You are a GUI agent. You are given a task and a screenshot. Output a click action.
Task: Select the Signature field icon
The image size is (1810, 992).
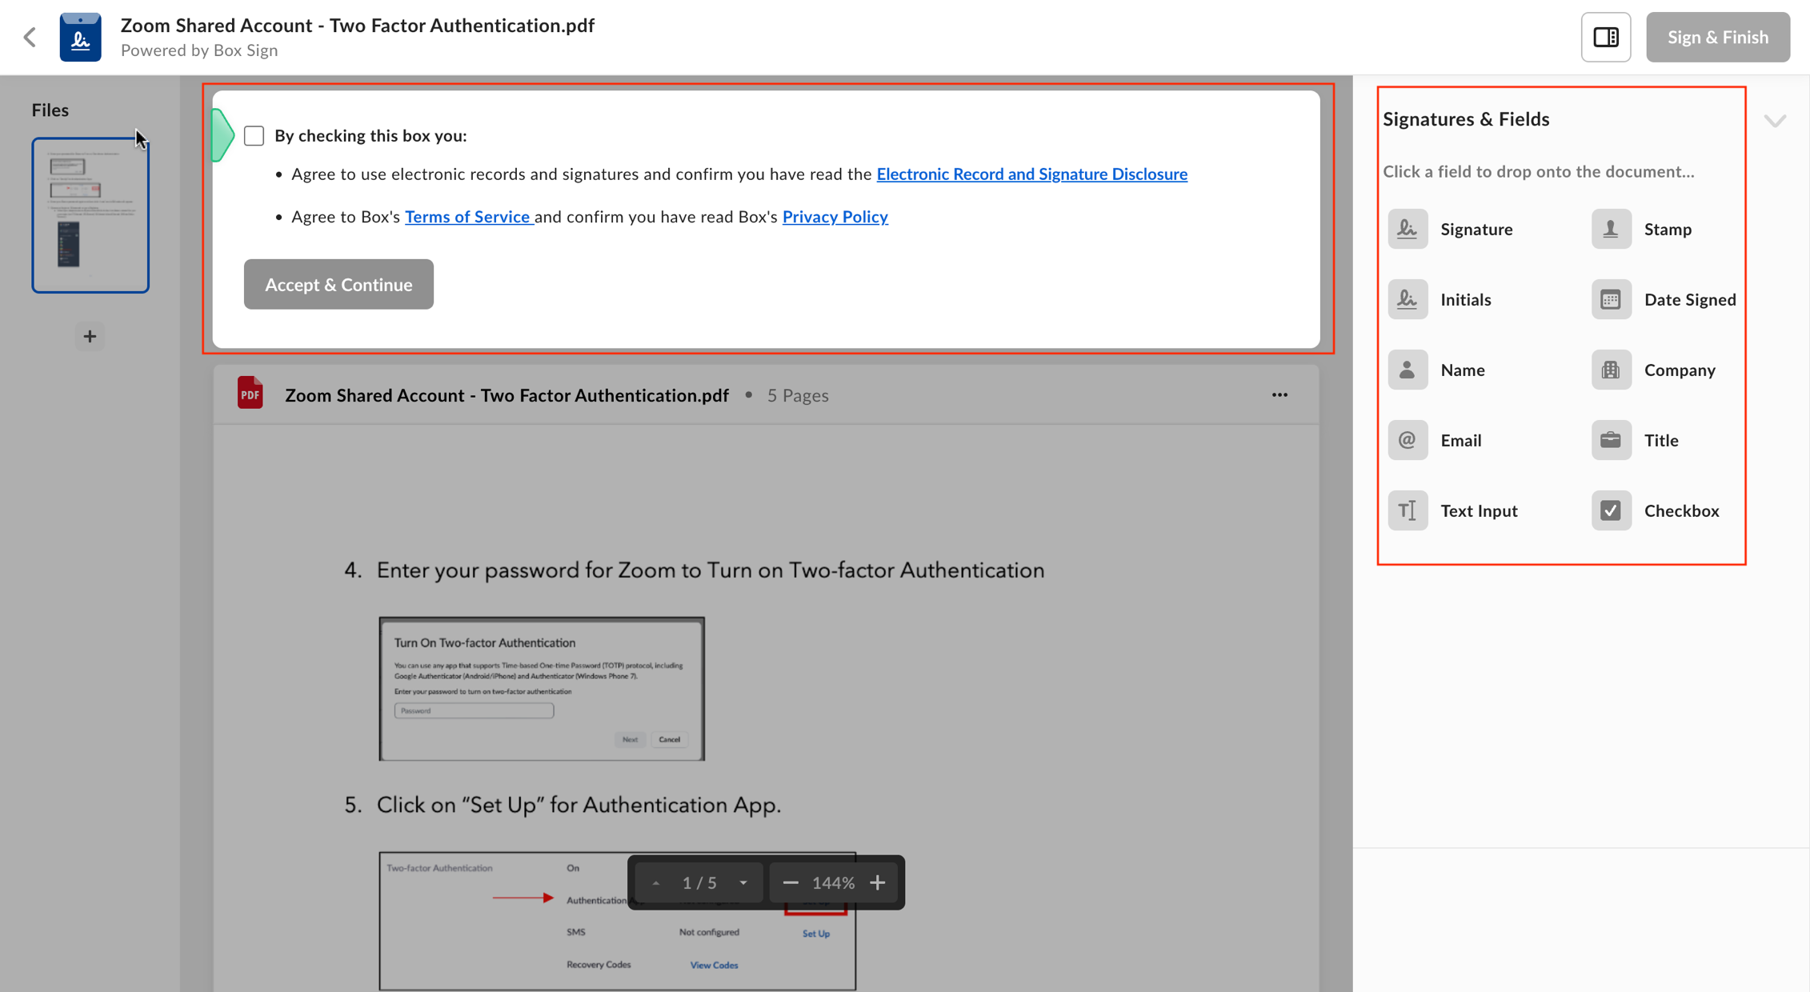click(x=1408, y=230)
